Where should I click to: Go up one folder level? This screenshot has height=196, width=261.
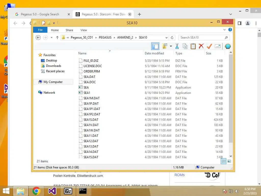[57, 38]
